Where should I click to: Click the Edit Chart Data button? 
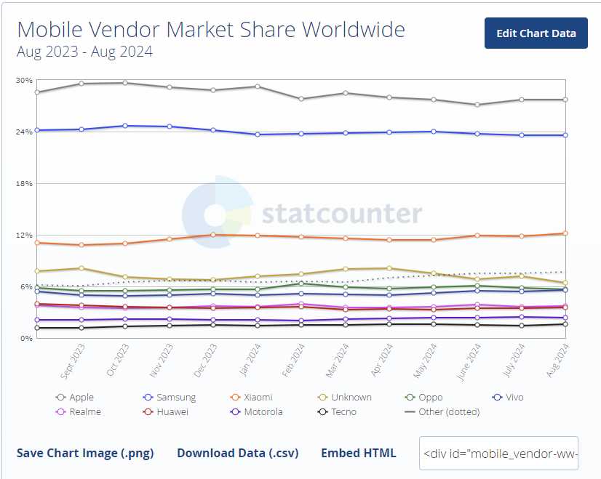[x=536, y=33]
